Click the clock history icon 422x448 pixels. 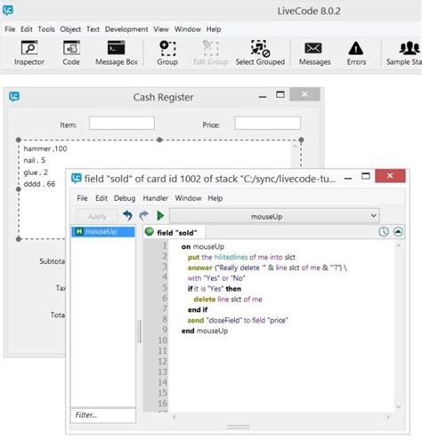(384, 232)
